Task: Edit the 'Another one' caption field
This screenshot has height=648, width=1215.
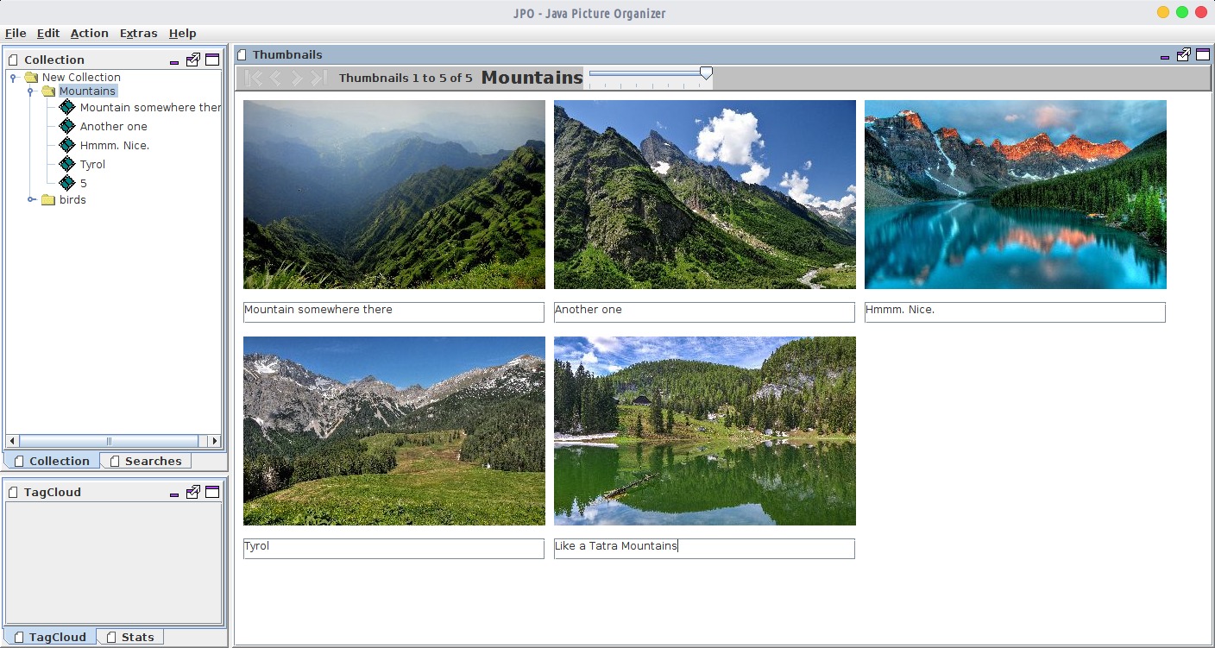Action: click(x=704, y=311)
